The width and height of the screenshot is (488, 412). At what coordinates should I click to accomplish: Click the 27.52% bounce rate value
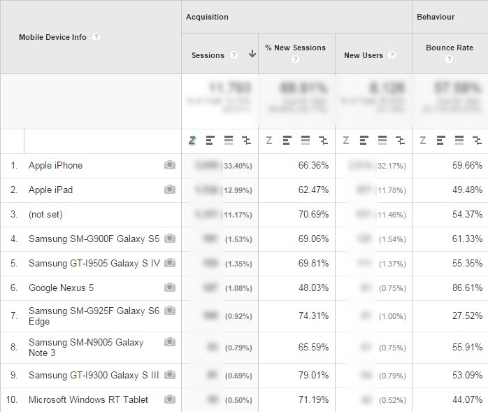(467, 315)
